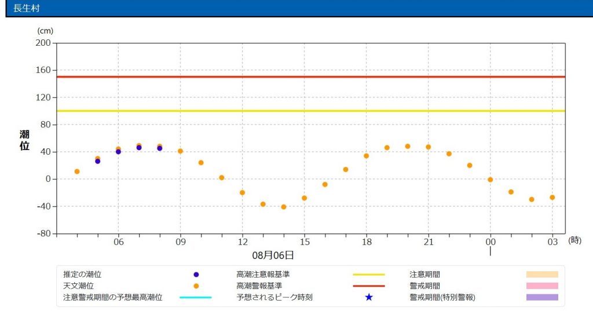Click the cyan line sample for 予想最高潮位 legend

(196, 297)
